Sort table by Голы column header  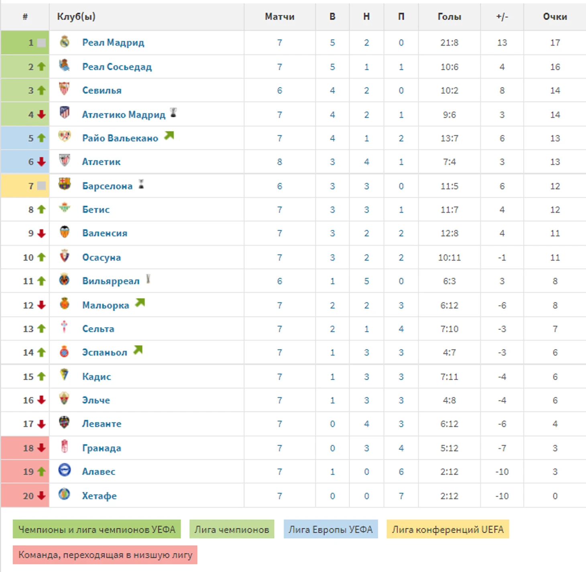[449, 16]
